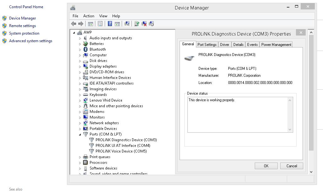
Task: Open the Control Panel Home link
Action: click(26, 7)
